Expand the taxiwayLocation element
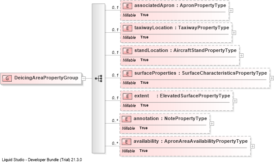The width and height of the screenshot is (274, 162). pos(234,33)
